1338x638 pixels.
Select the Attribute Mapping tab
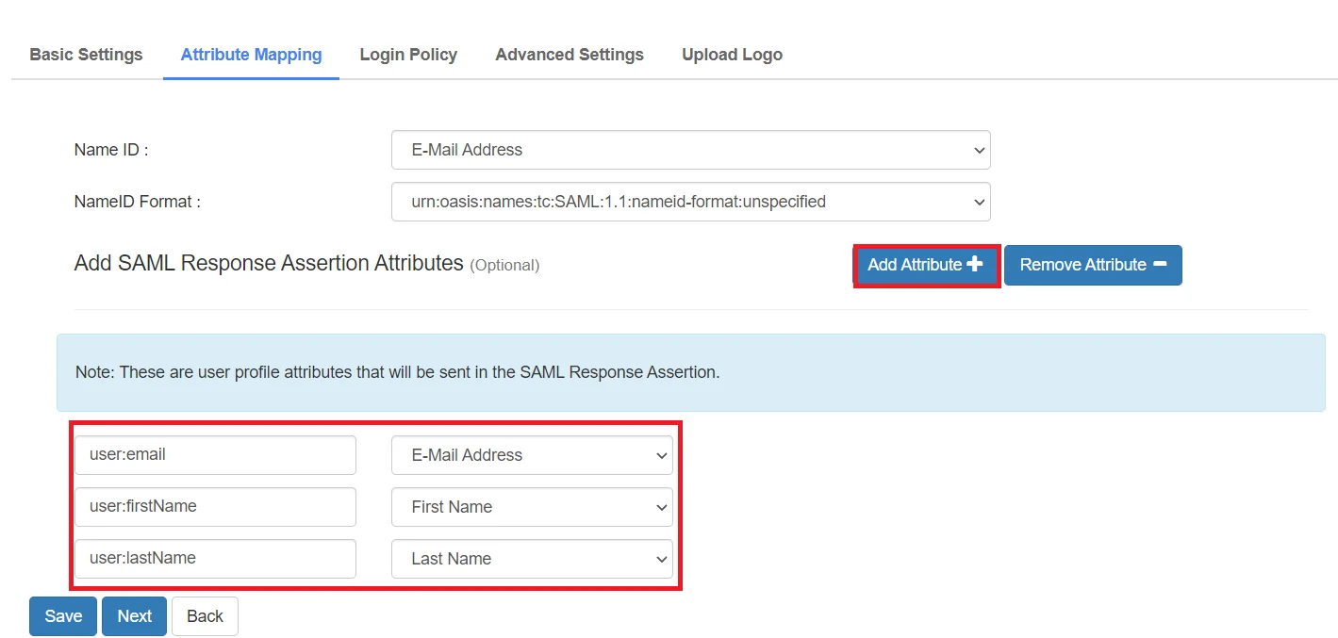[250, 54]
